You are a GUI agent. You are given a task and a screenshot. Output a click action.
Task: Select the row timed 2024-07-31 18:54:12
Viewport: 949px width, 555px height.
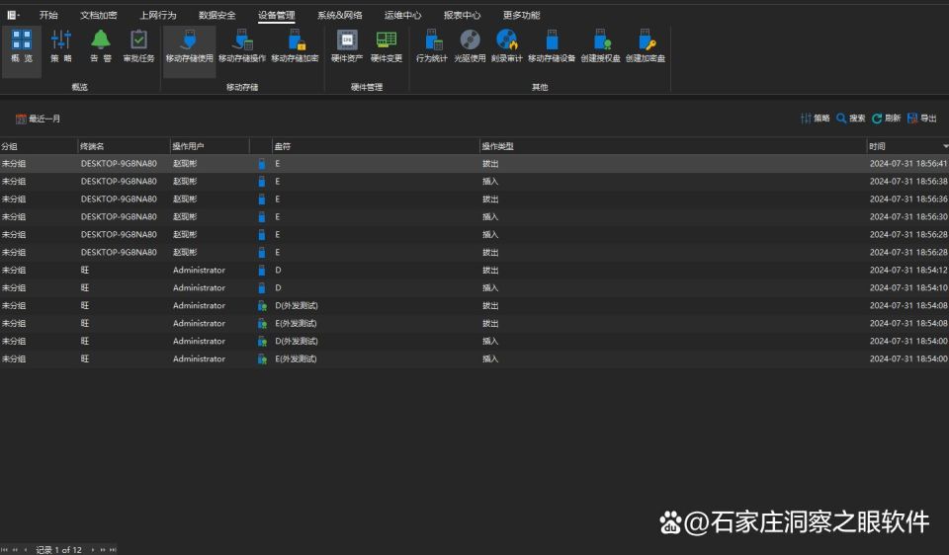coord(474,270)
